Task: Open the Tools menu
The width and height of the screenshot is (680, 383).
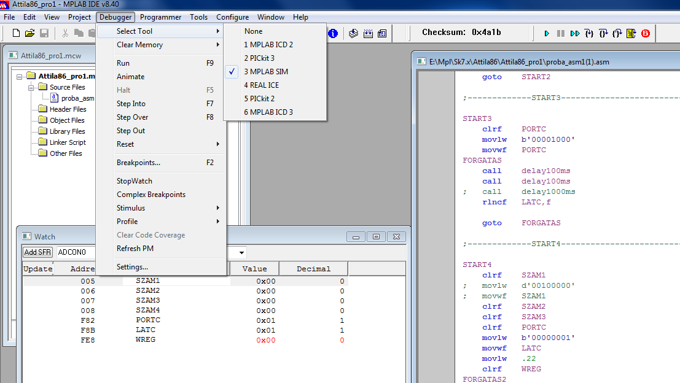Action: [198, 17]
